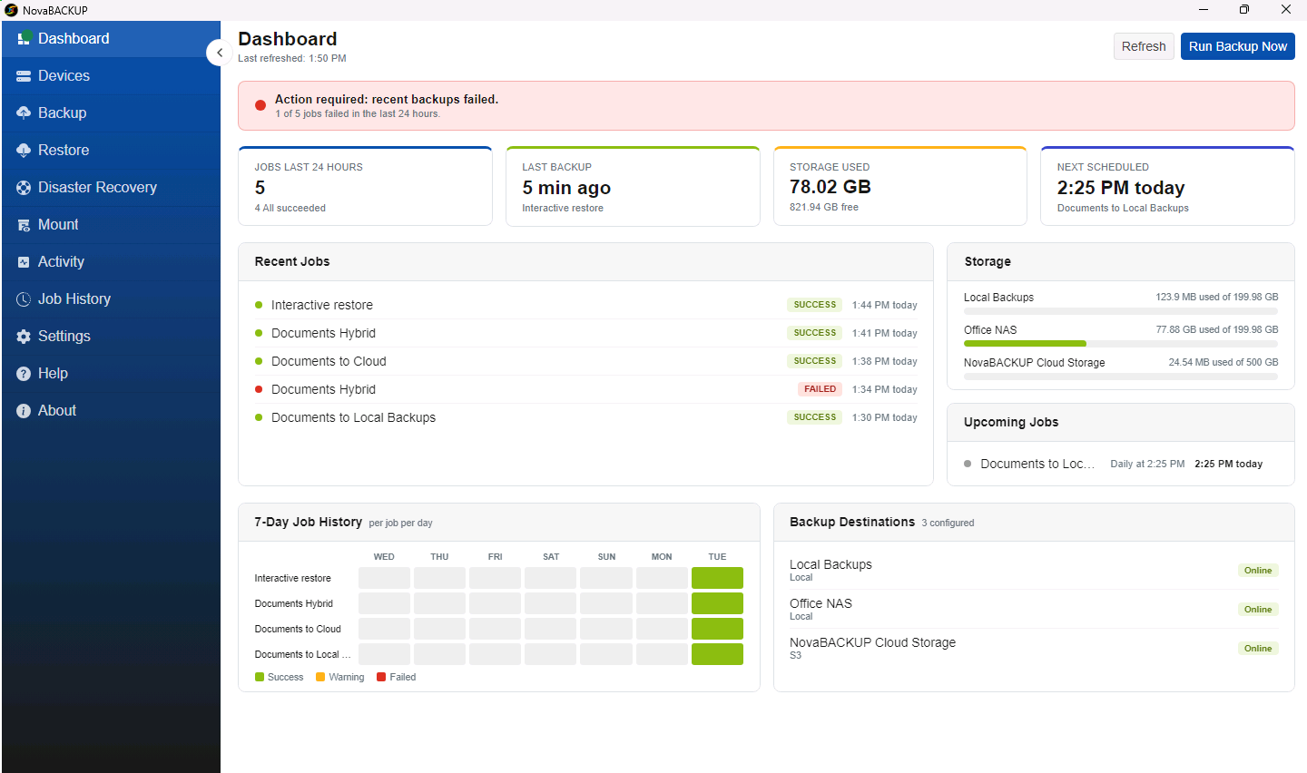
Task: Click the Storage Used 78.02 GB card
Action: [900, 186]
